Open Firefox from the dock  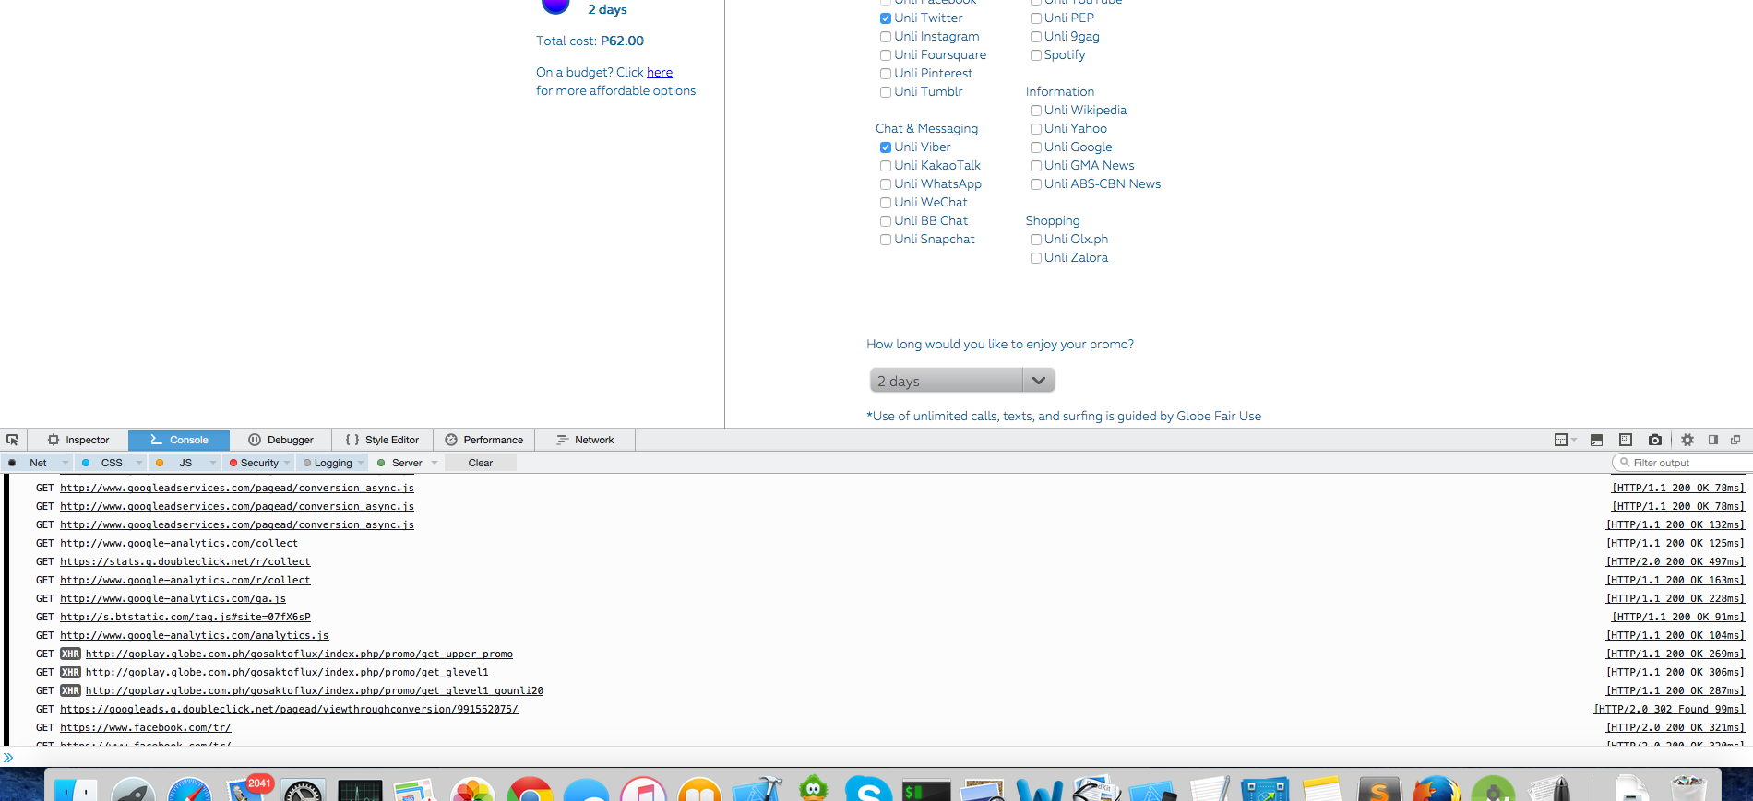1437,790
